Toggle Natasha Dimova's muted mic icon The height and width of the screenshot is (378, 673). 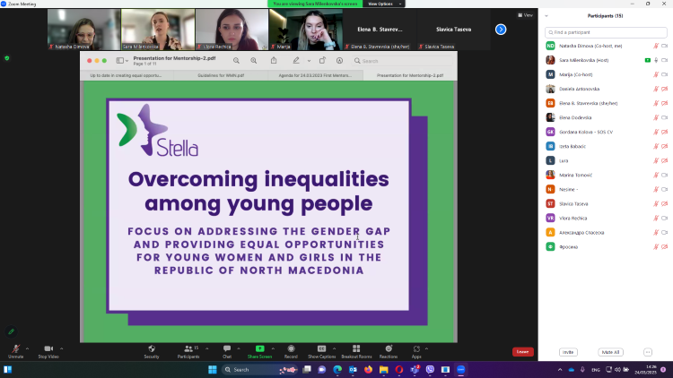(x=656, y=46)
